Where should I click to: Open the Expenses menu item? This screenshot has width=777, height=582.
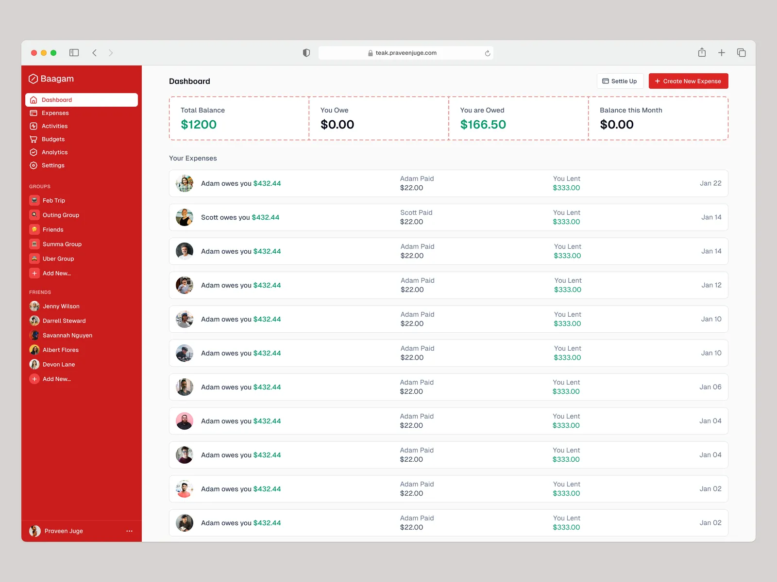(55, 113)
